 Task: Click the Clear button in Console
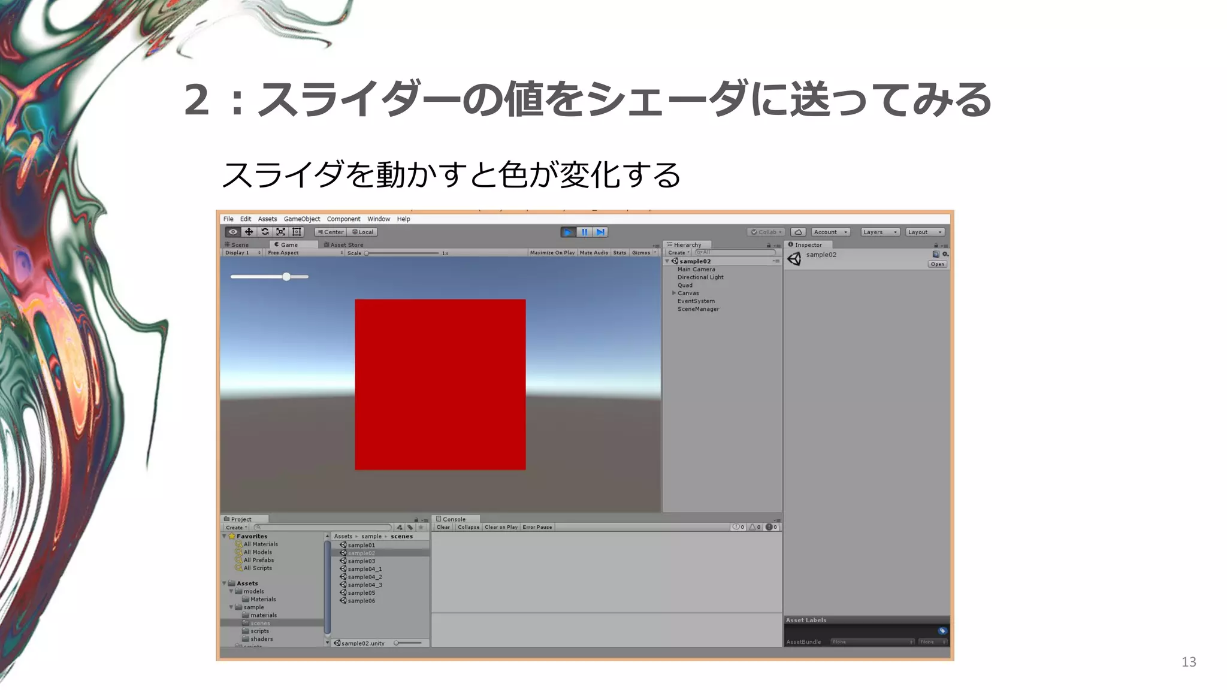pyautogui.click(x=443, y=527)
